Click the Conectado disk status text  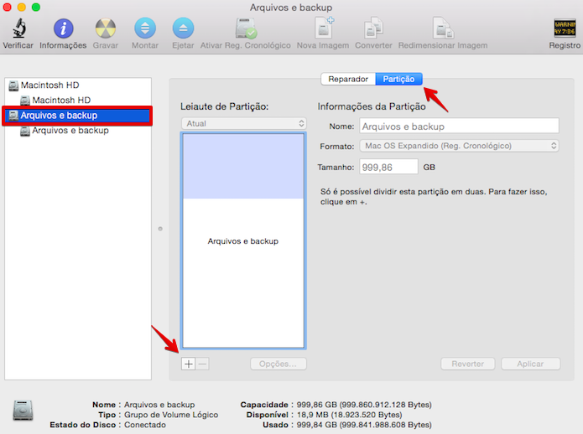(x=145, y=425)
